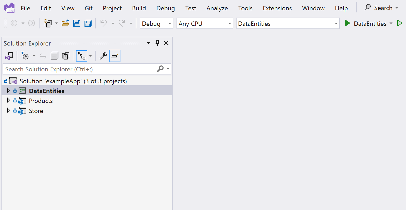
Task: Open the Tools menu
Action: [245, 8]
